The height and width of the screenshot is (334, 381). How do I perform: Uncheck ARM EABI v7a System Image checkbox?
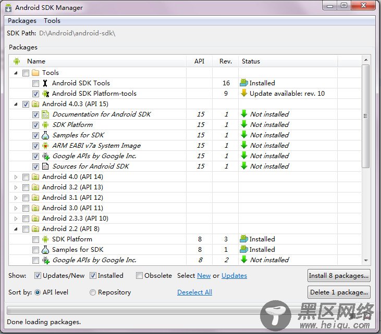[35, 146]
